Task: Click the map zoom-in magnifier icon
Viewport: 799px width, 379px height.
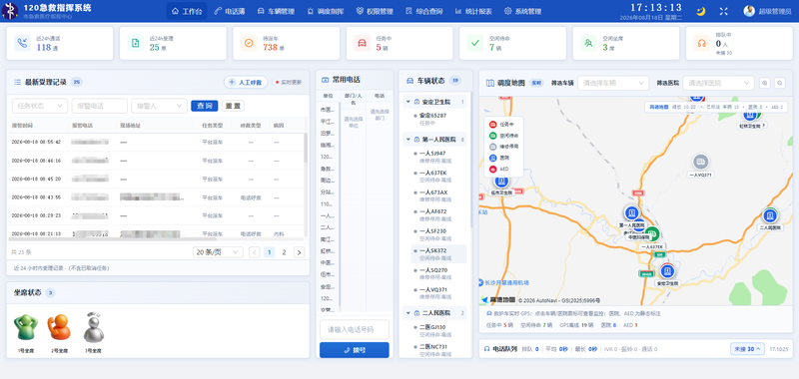Action: pos(764,83)
